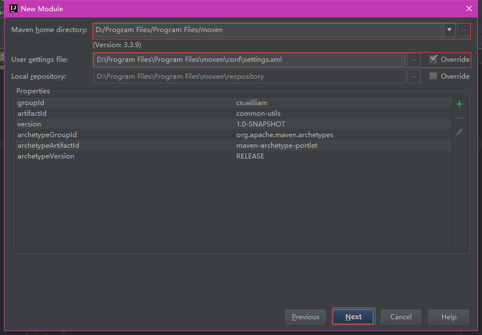
Task: Click the Help button
Action: tap(448, 317)
